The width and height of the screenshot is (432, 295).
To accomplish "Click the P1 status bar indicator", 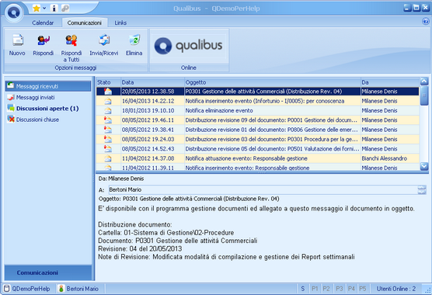I will [x=315, y=289].
